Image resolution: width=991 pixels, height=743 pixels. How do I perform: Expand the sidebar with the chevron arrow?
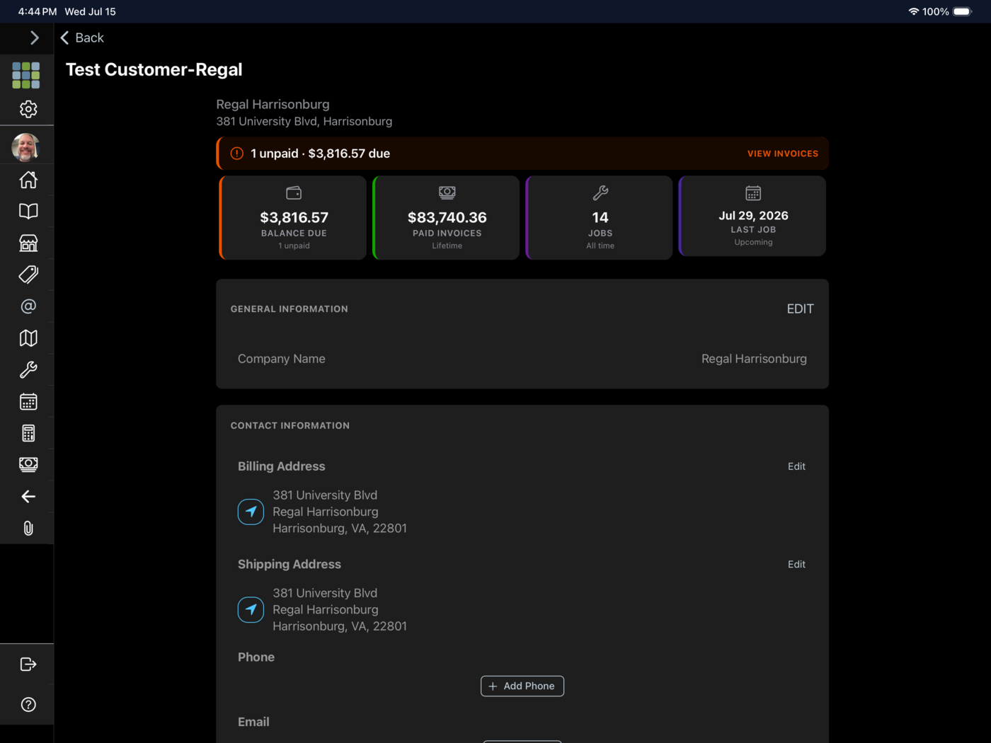[34, 38]
